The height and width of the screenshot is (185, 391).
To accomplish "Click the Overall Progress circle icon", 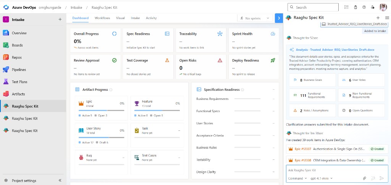I will point(114,34).
